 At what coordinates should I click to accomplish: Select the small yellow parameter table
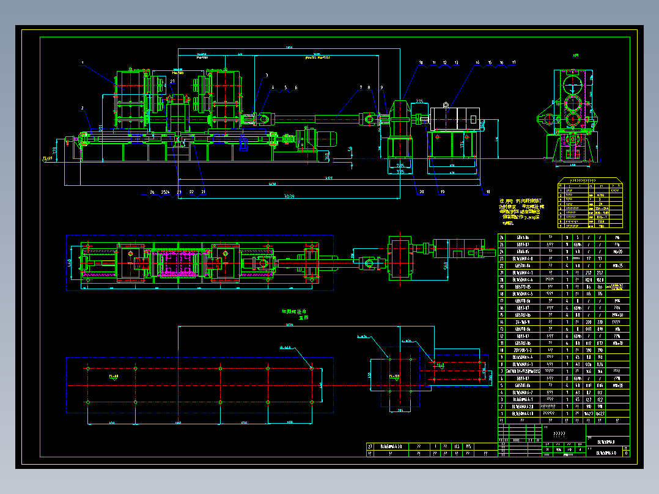(590, 203)
